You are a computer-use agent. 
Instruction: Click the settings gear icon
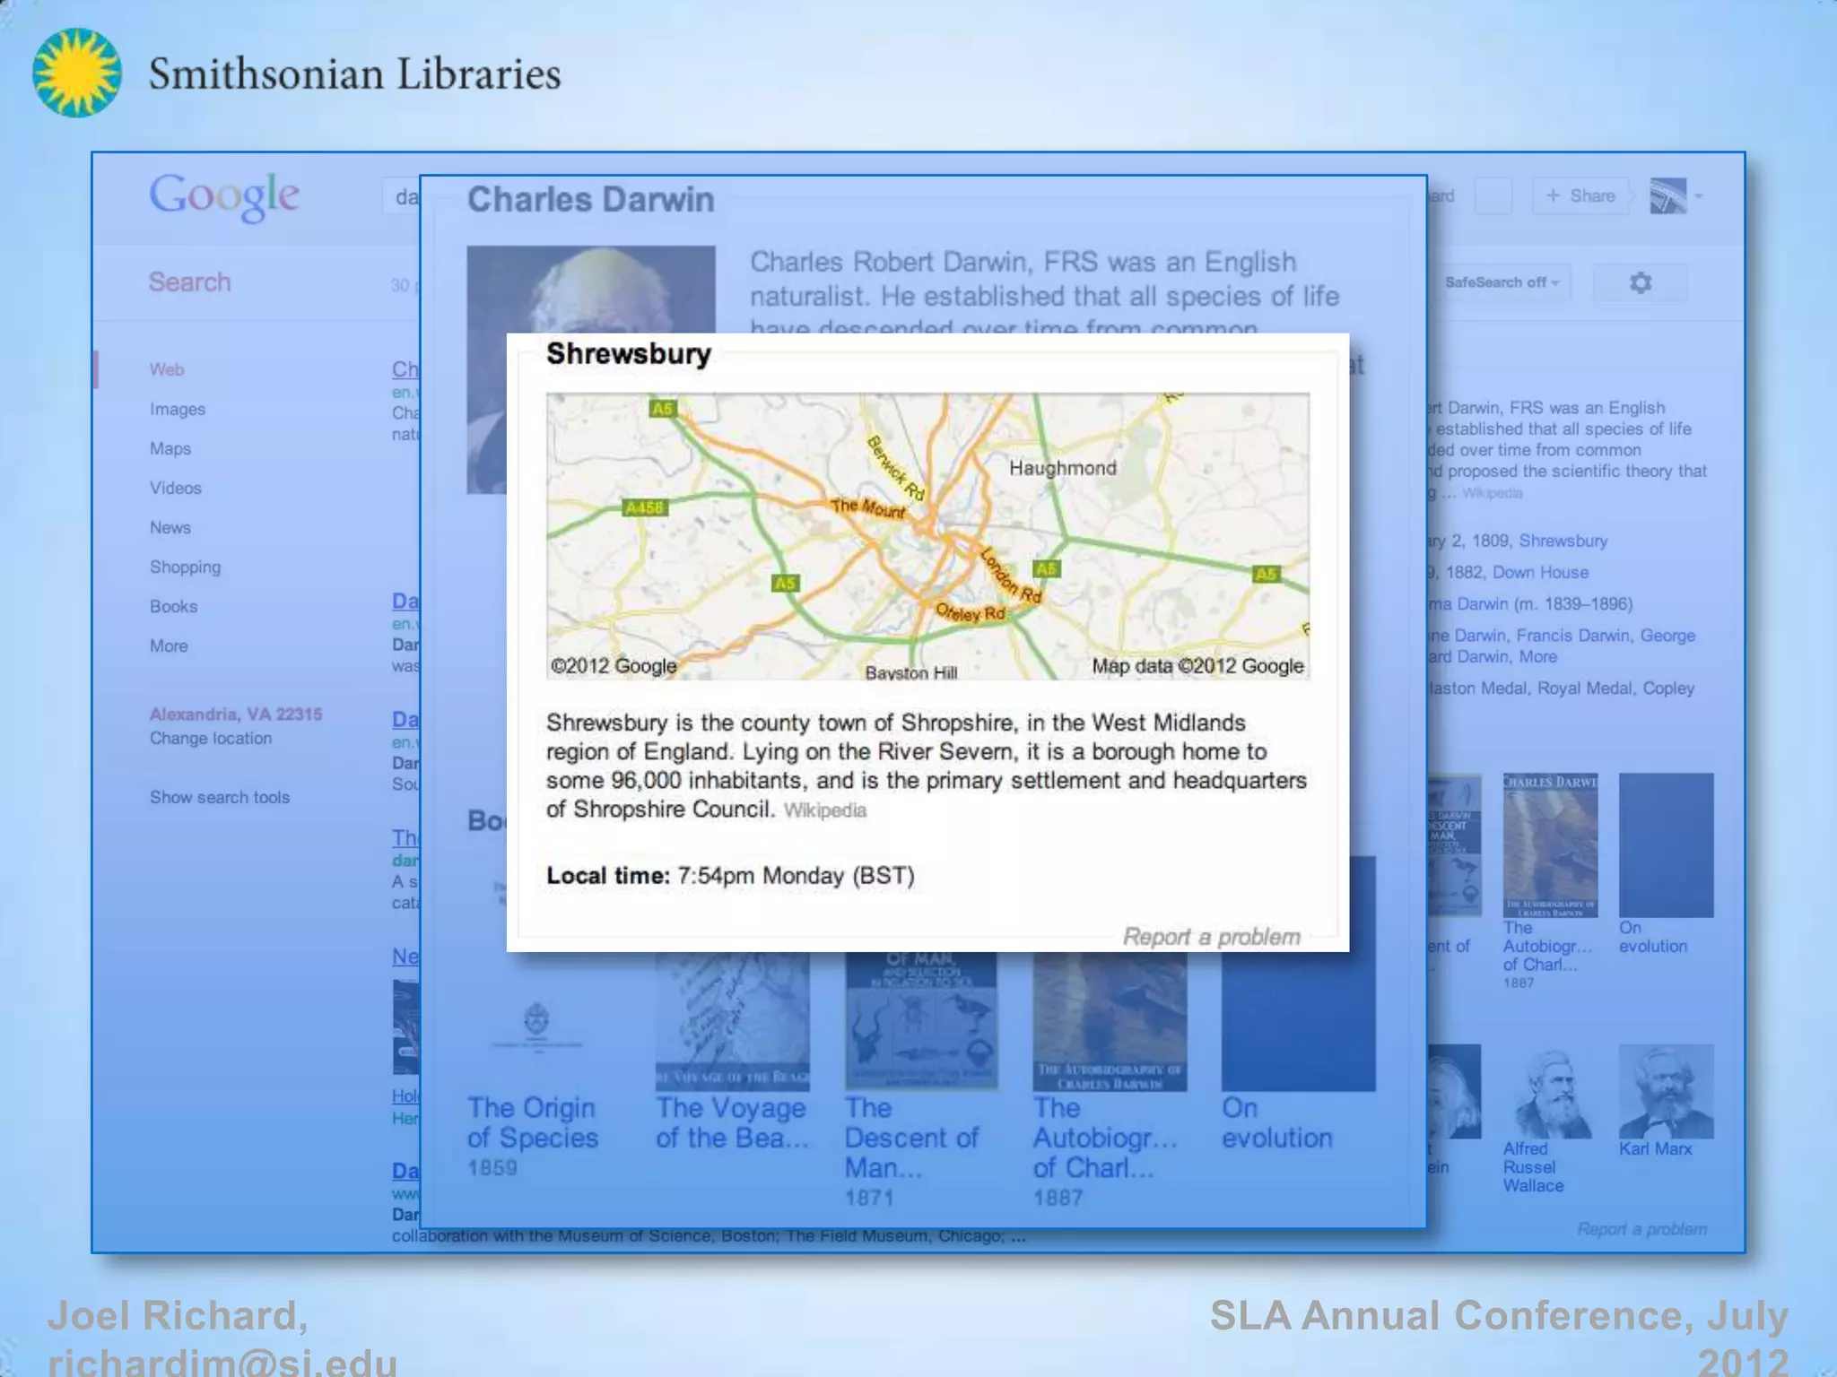coord(1640,282)
